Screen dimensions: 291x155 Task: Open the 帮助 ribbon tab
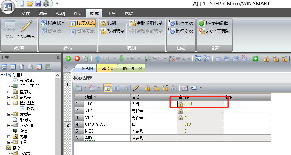(x=129, y=13)
